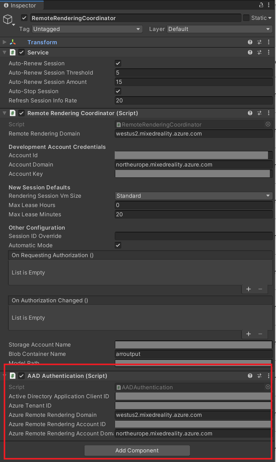Edit Auto-Renew Session Threshold field
The width and height of the screenshot is (276, 462).
(x=194, y=73)
